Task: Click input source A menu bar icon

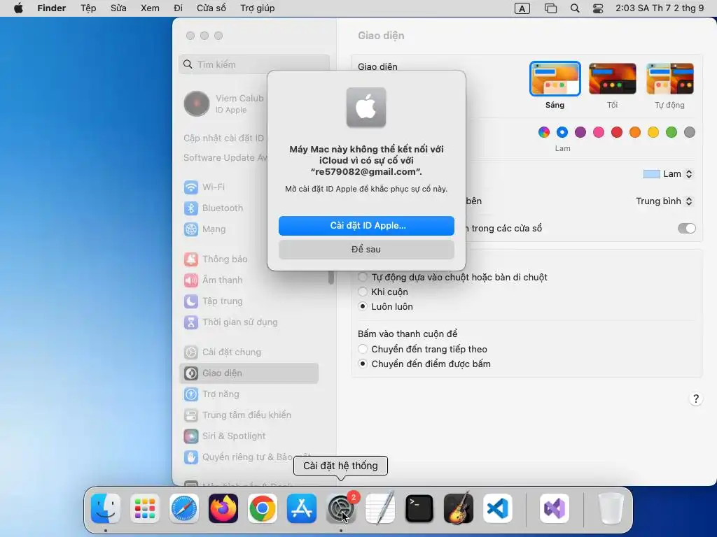Action: (x=522, y=8)
